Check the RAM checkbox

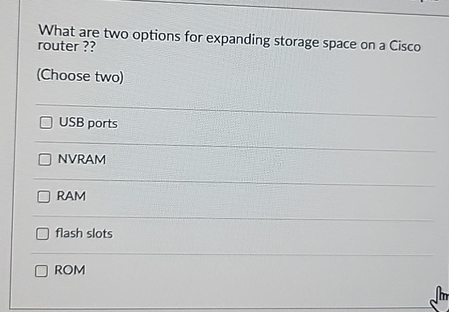pyautogui.click(x=43, y=196)
